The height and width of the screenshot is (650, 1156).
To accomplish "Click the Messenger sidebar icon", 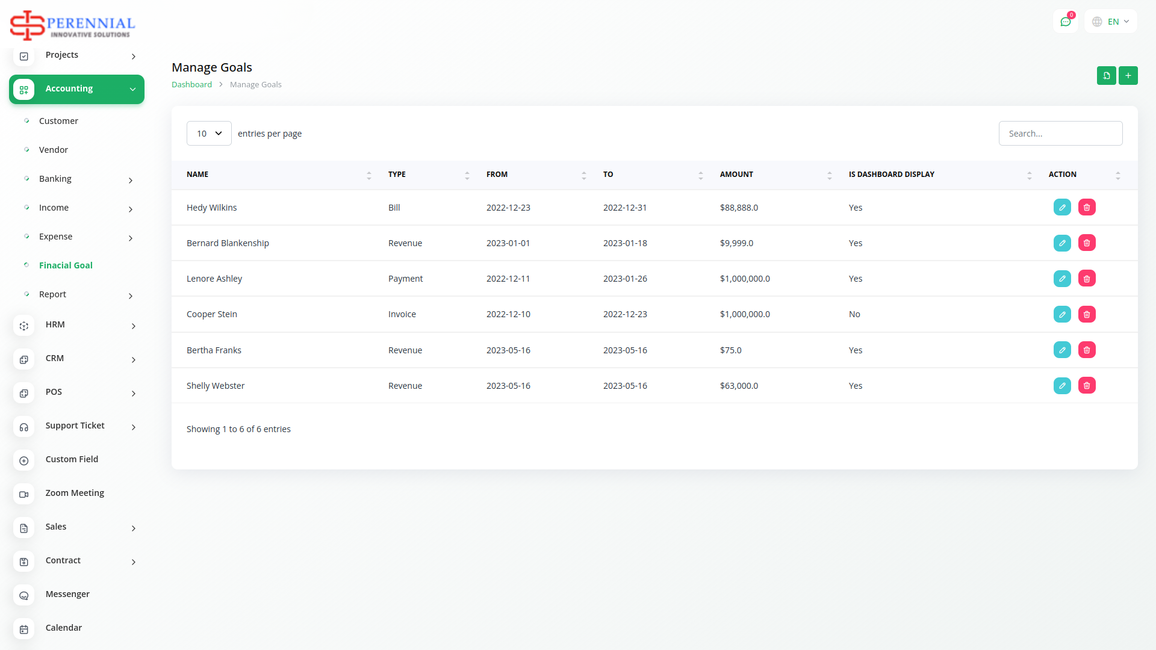I will (x=24, y=595).
